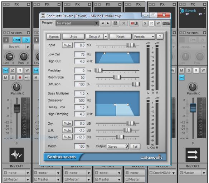Add a send with plus in first SENDS header
Viewport: 209px width, 183px height.
click(x=28, y=33)
